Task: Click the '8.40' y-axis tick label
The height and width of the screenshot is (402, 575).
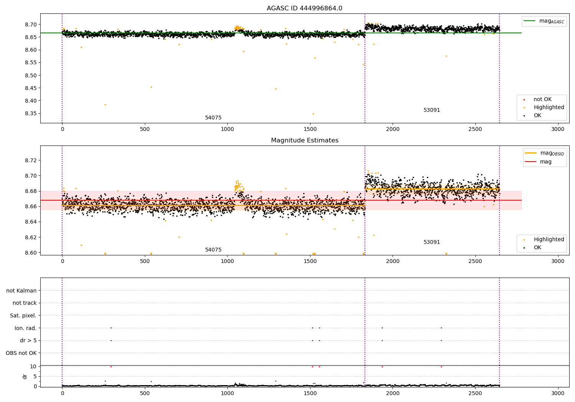Action: pos(31,101)
